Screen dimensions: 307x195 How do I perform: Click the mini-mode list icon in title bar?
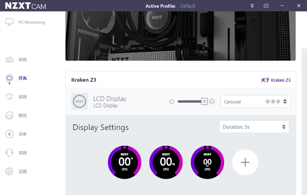coord(266,6)
